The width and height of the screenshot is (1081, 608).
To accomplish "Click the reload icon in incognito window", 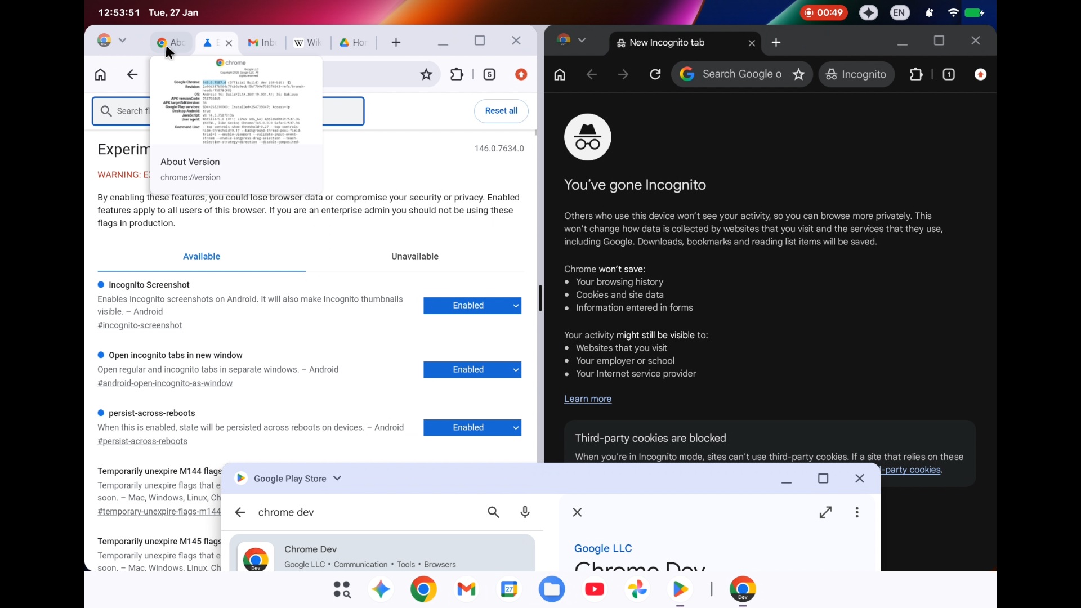I will [655, 75].
